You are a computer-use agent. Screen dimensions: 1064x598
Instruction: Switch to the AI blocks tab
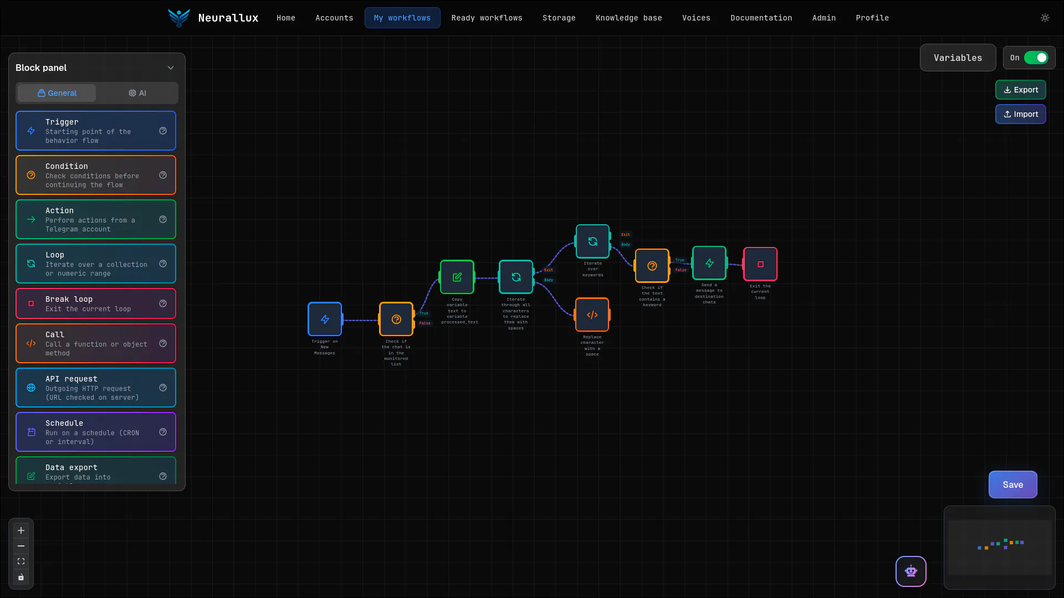point(137,93)
